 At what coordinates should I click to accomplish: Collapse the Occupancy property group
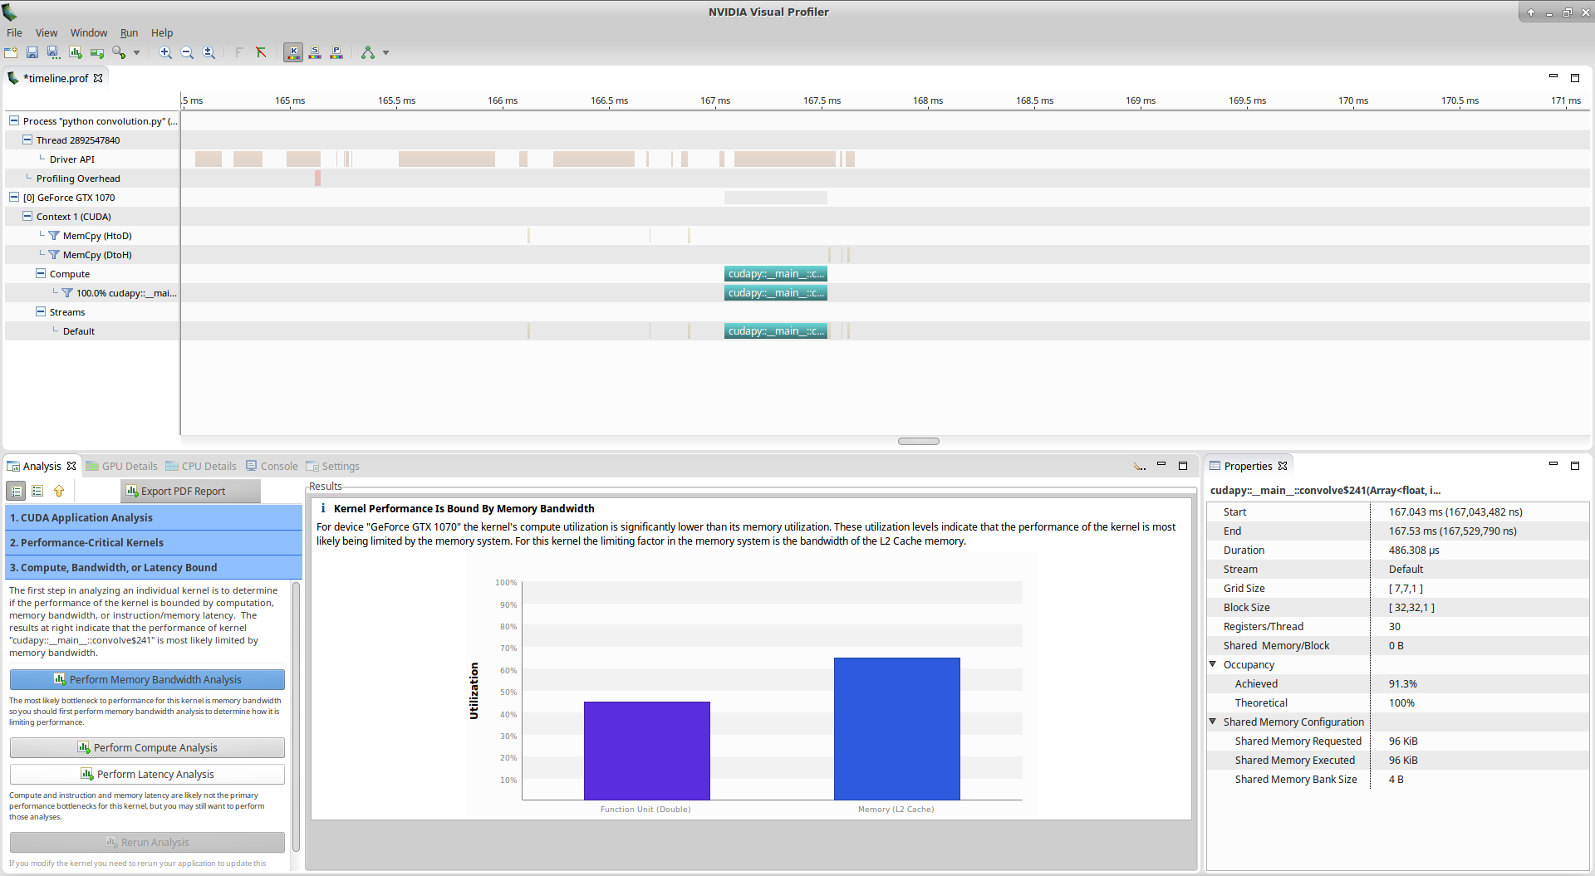click(x=1213, y=664)
